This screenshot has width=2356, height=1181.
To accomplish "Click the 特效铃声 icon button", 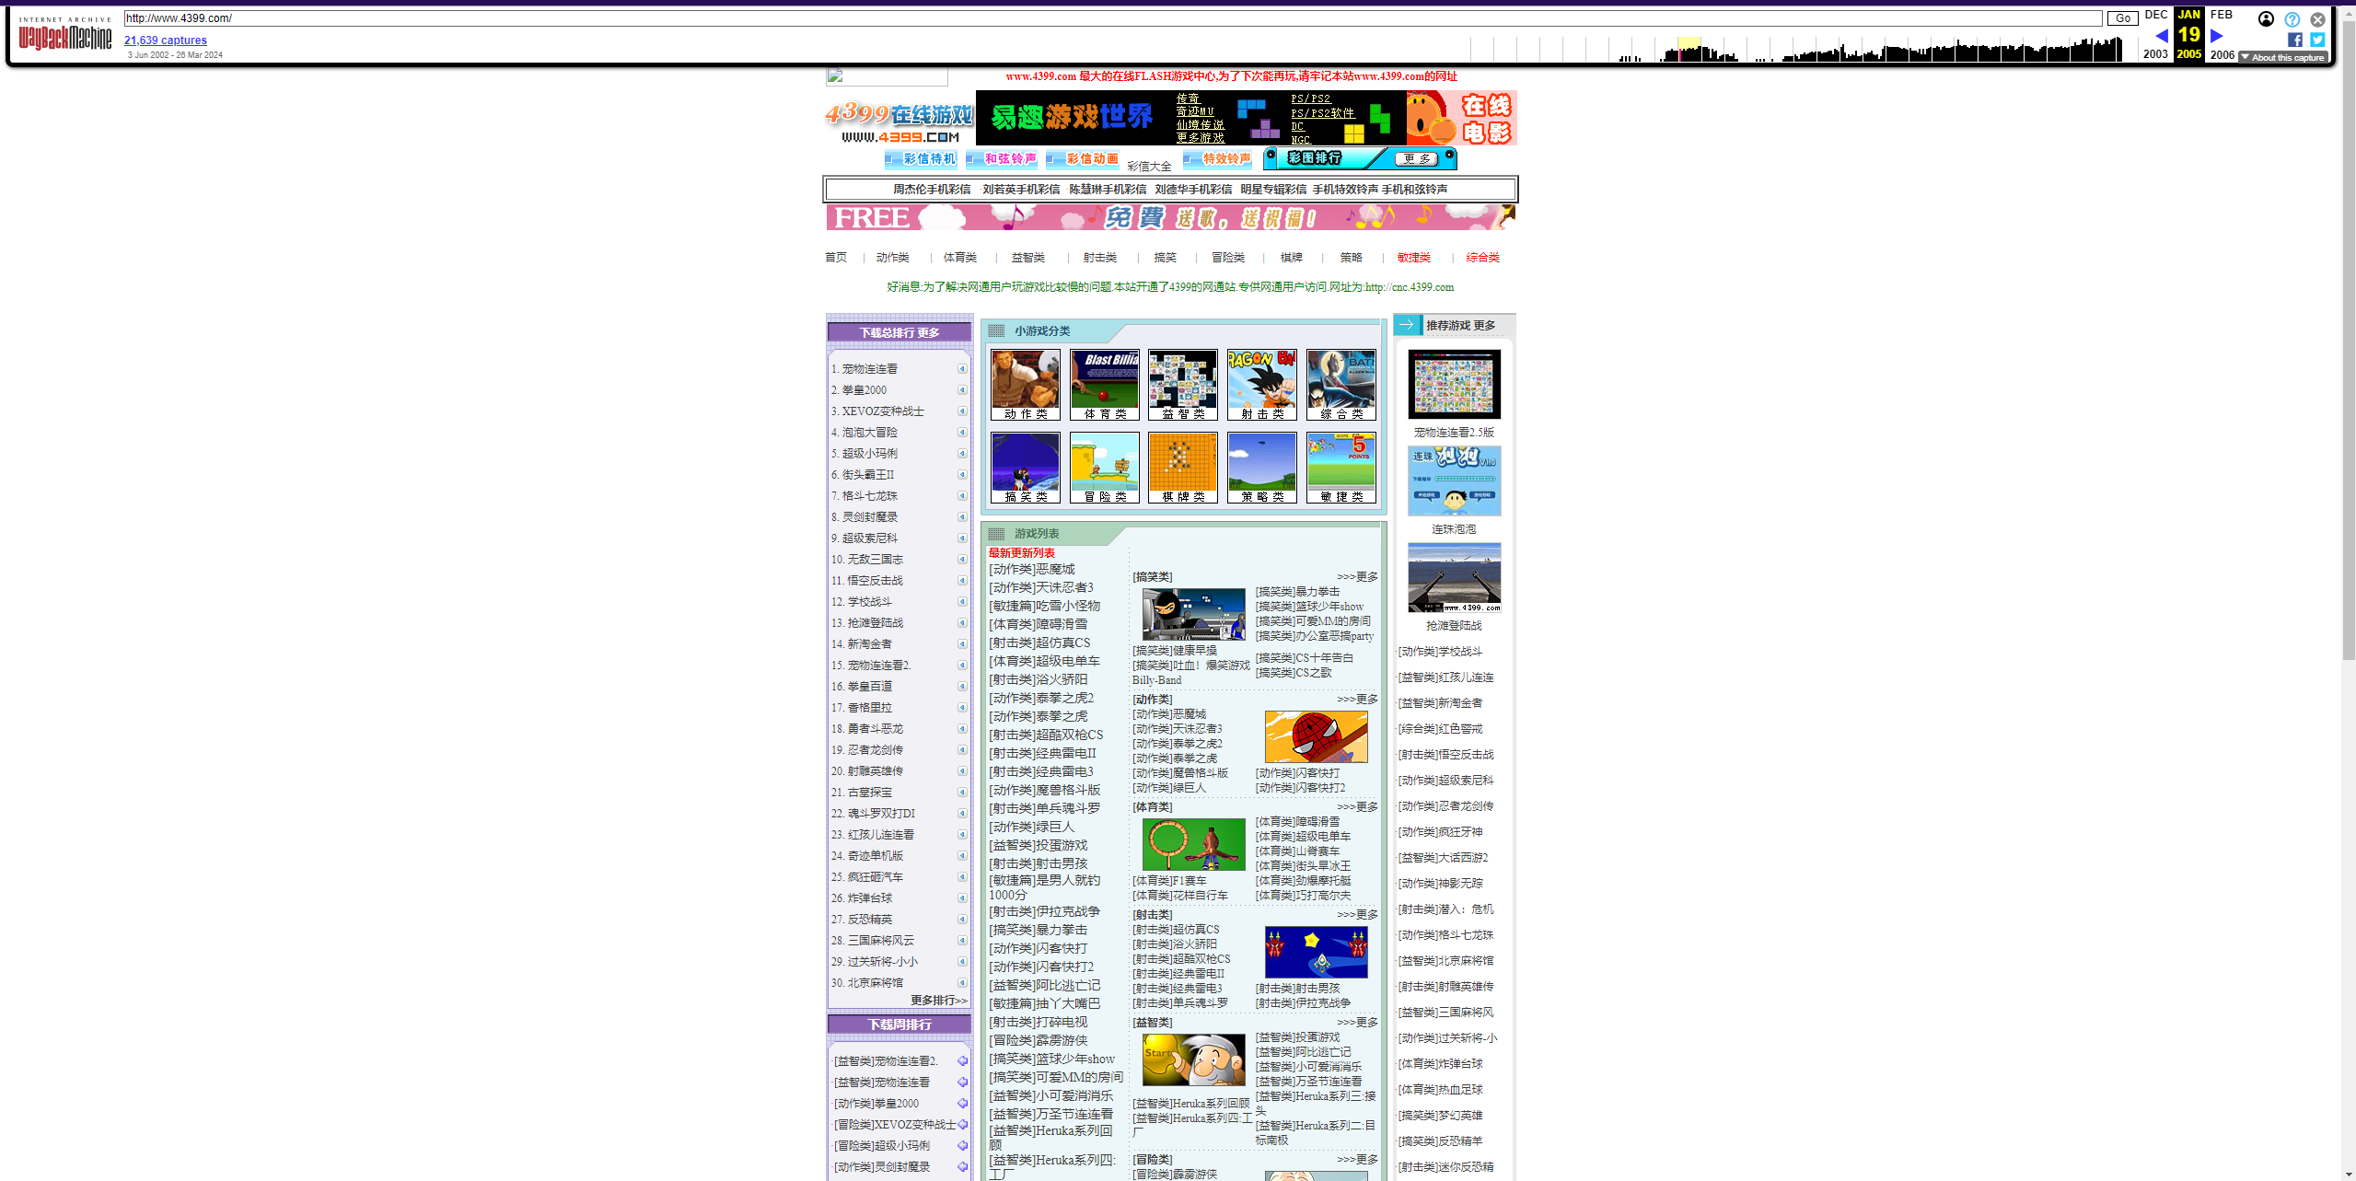I will click(x=1218, y=159).
